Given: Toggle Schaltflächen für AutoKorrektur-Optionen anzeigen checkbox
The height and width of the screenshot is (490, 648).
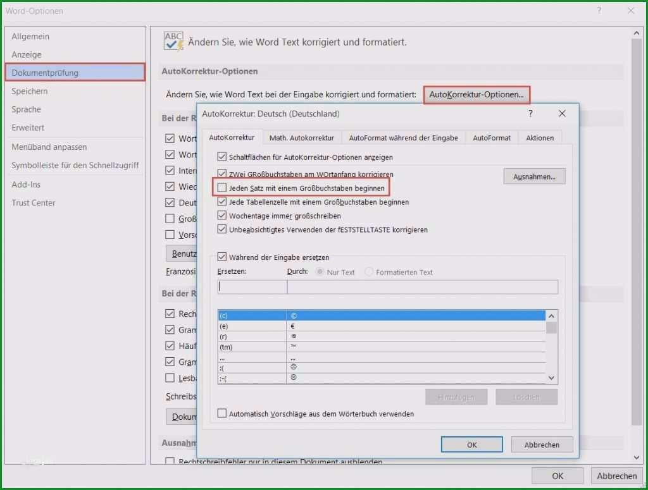Looking at the screenshot, I should tap(222, 157).
